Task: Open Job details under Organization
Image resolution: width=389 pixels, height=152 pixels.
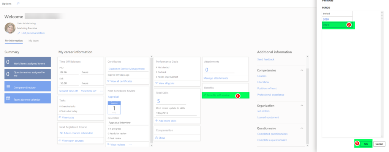Action: pyautogui.click(x=263, y=111)
